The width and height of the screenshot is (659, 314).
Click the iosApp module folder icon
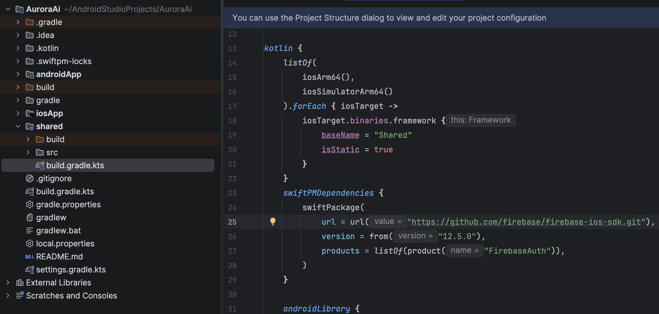(30, 114)
